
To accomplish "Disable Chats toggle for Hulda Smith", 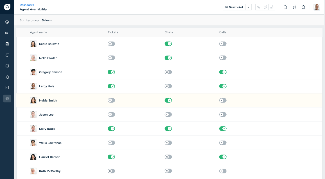I will tap(168, 100).
